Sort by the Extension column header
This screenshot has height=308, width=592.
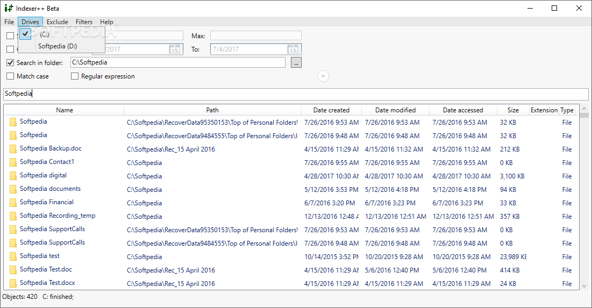click(544, 110)
